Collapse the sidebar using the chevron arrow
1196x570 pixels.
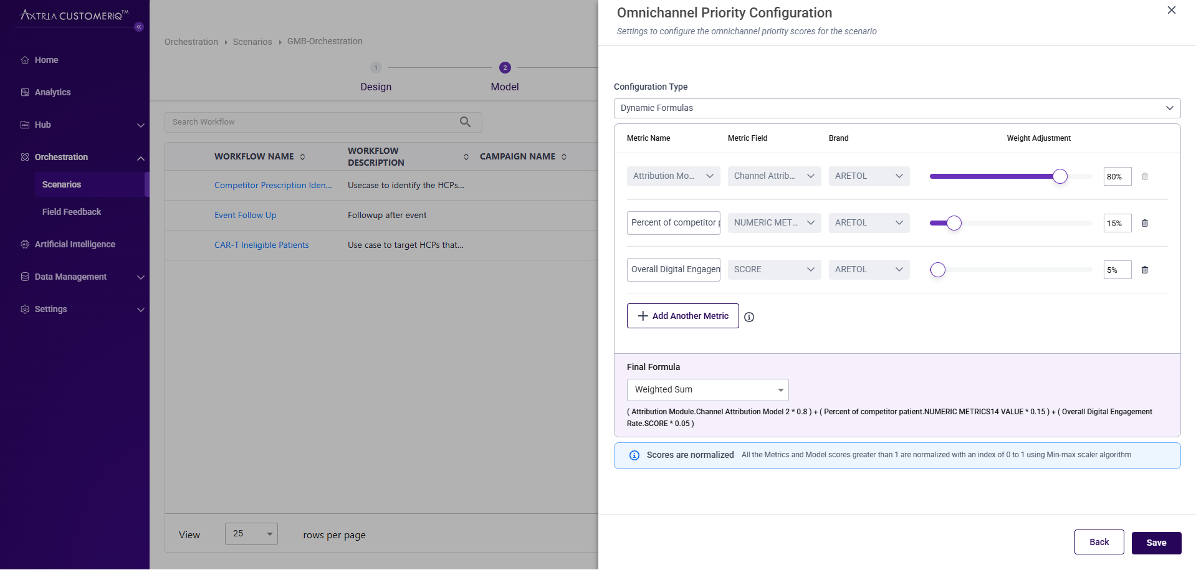click(x=138, y=27)
